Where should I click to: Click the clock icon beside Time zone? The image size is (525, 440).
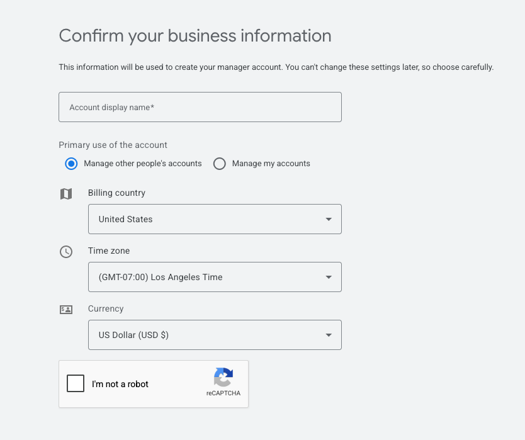(66, 252)
